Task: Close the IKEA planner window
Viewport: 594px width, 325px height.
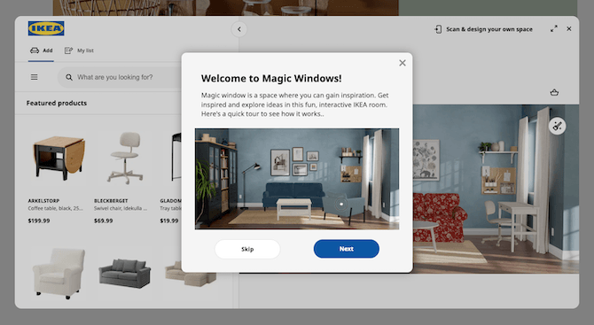Action: (x=569, y=28)
